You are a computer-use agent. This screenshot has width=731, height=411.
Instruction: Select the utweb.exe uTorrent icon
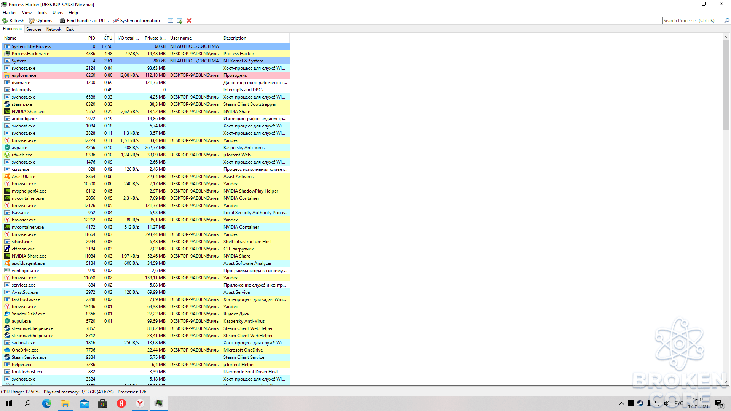7,155
